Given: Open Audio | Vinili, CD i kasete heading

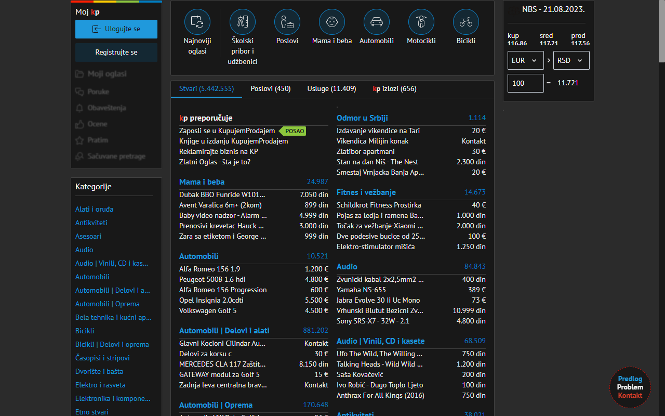Looking at the screenshot, I should [380, 341].
